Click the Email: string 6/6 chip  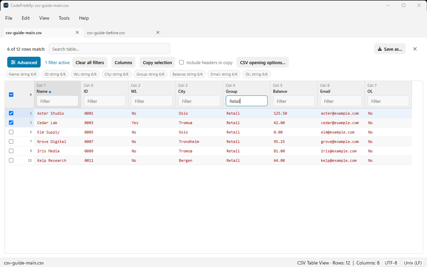(224, 74)
